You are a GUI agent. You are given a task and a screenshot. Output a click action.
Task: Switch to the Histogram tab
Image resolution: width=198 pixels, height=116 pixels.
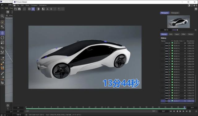point(175,13)
